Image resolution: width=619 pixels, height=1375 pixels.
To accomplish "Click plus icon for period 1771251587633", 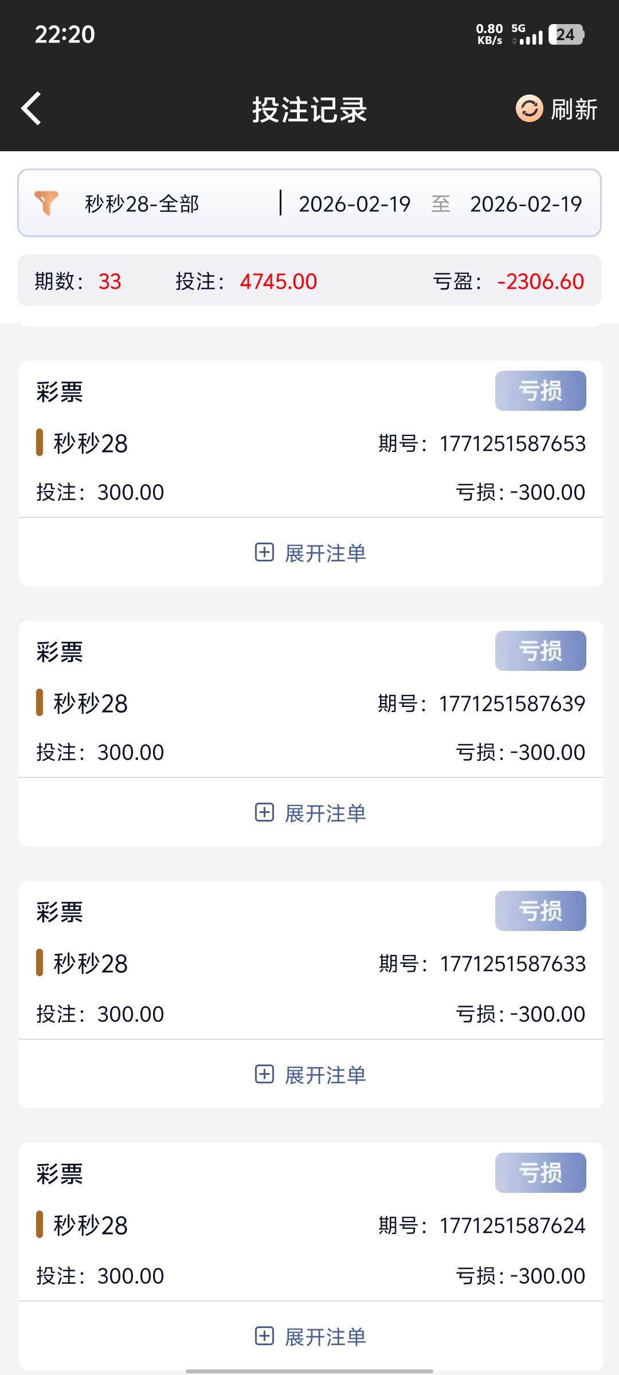I will [x=264, y=1074].
